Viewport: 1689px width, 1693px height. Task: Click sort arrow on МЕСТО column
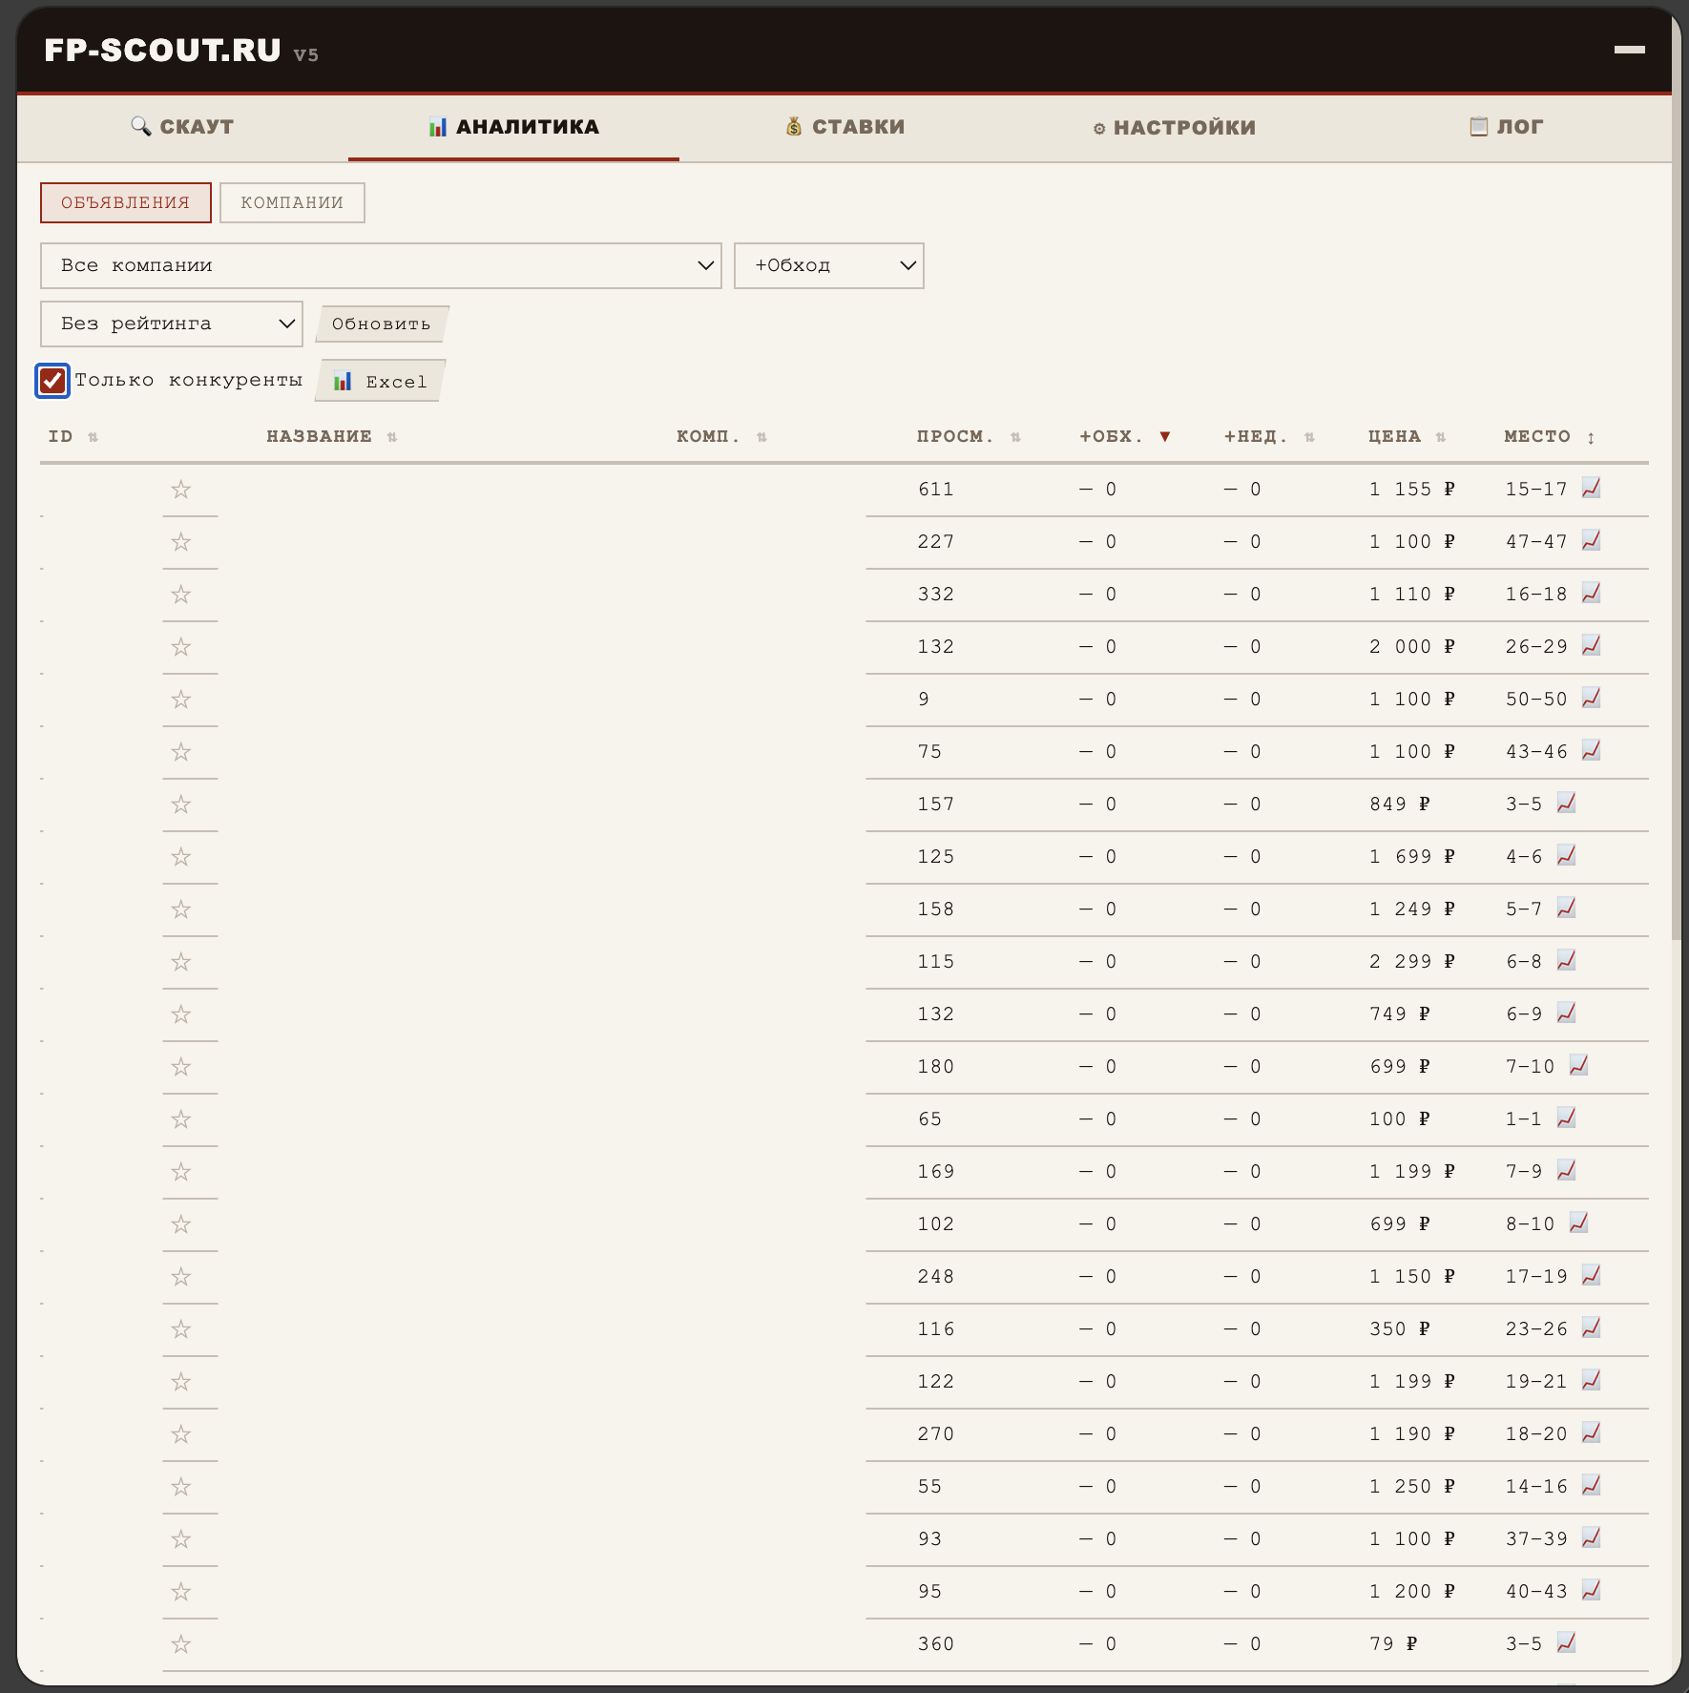[1591, 437]
